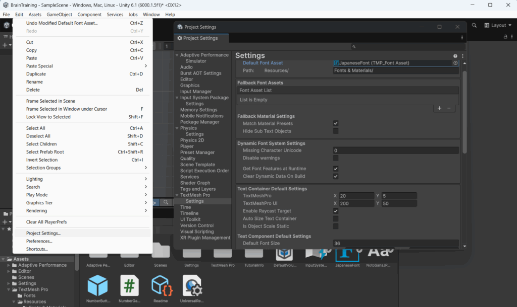The height and width of the screenshot is (307, 517).
Task: Click the Default Font Asset path field
Action: (x=396, y=70)
